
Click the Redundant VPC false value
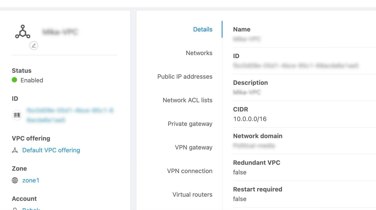(240, 172)
